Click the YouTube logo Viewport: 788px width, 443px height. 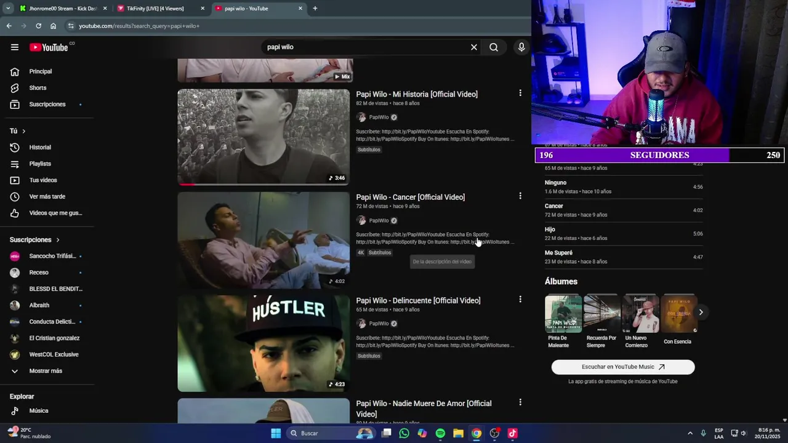click(49, 47)
